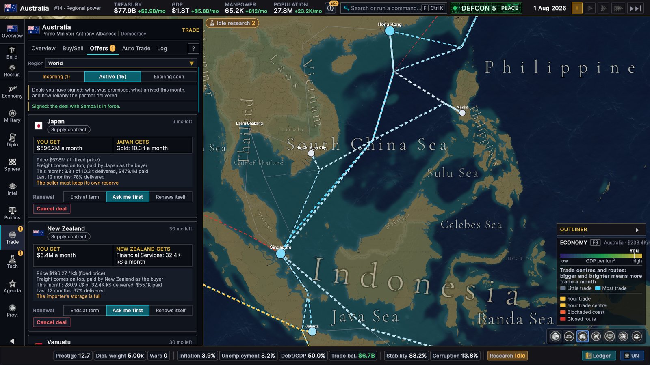Open the Sphere sidebar panel

(12, 165)
